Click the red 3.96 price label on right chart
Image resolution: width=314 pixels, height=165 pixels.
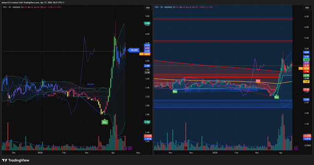(x=307, y=71)
